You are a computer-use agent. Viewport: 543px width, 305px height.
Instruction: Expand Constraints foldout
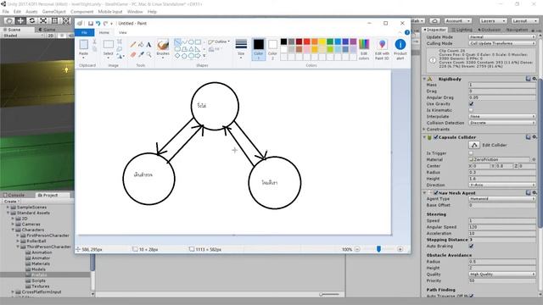(424, 129)
